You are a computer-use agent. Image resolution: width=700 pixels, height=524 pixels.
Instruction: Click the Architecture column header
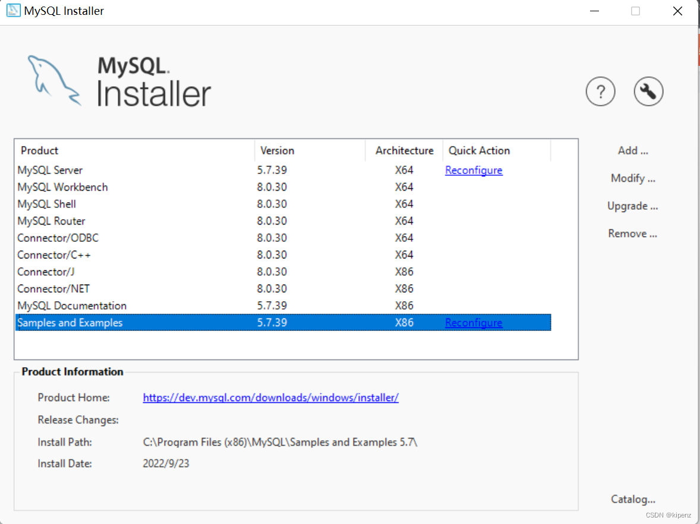click(404, 150)
